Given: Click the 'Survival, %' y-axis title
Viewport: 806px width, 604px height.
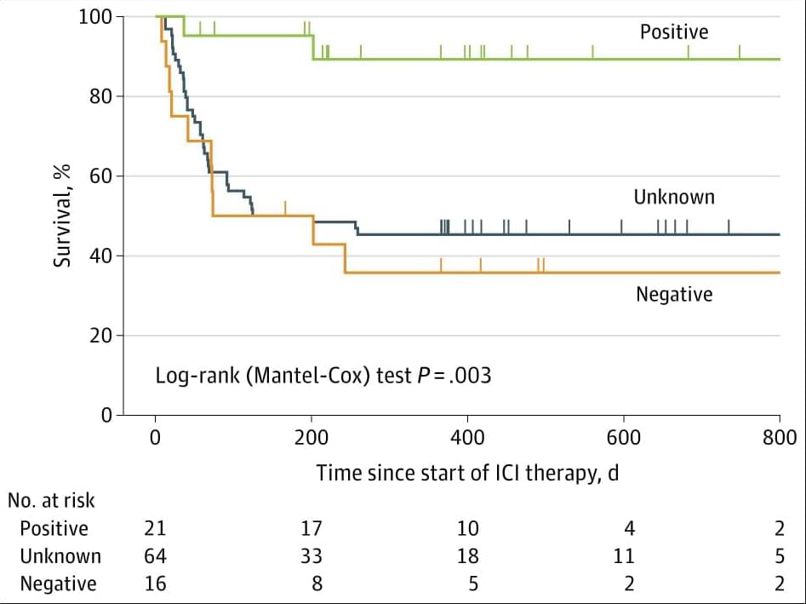Looking at the screenshot, I should pyautogui.click(x=61, y=216).
